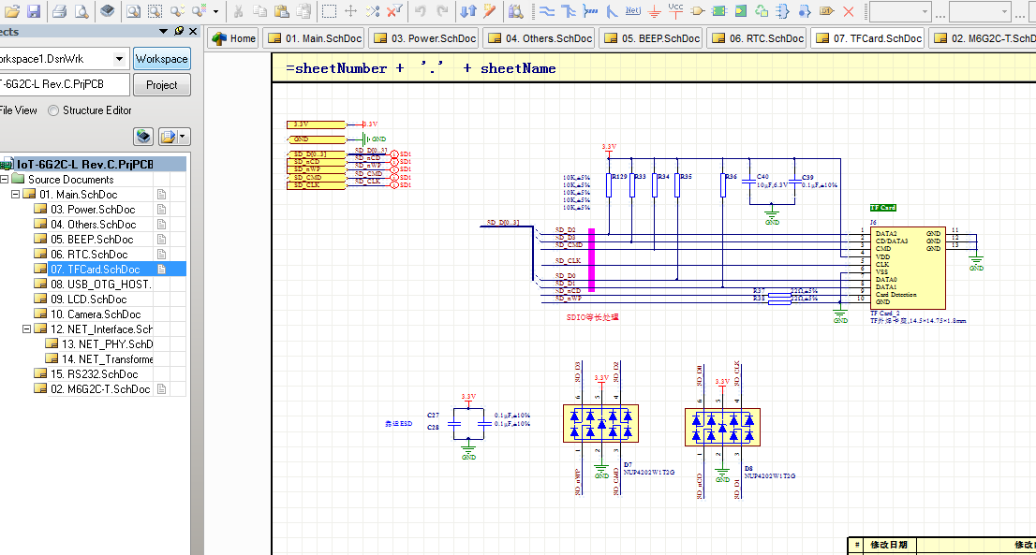Image resolution: width=1036 pixels, height=555 pixels.
Task: Open the first empty toolbar combo box
Action: coord(900,11)
